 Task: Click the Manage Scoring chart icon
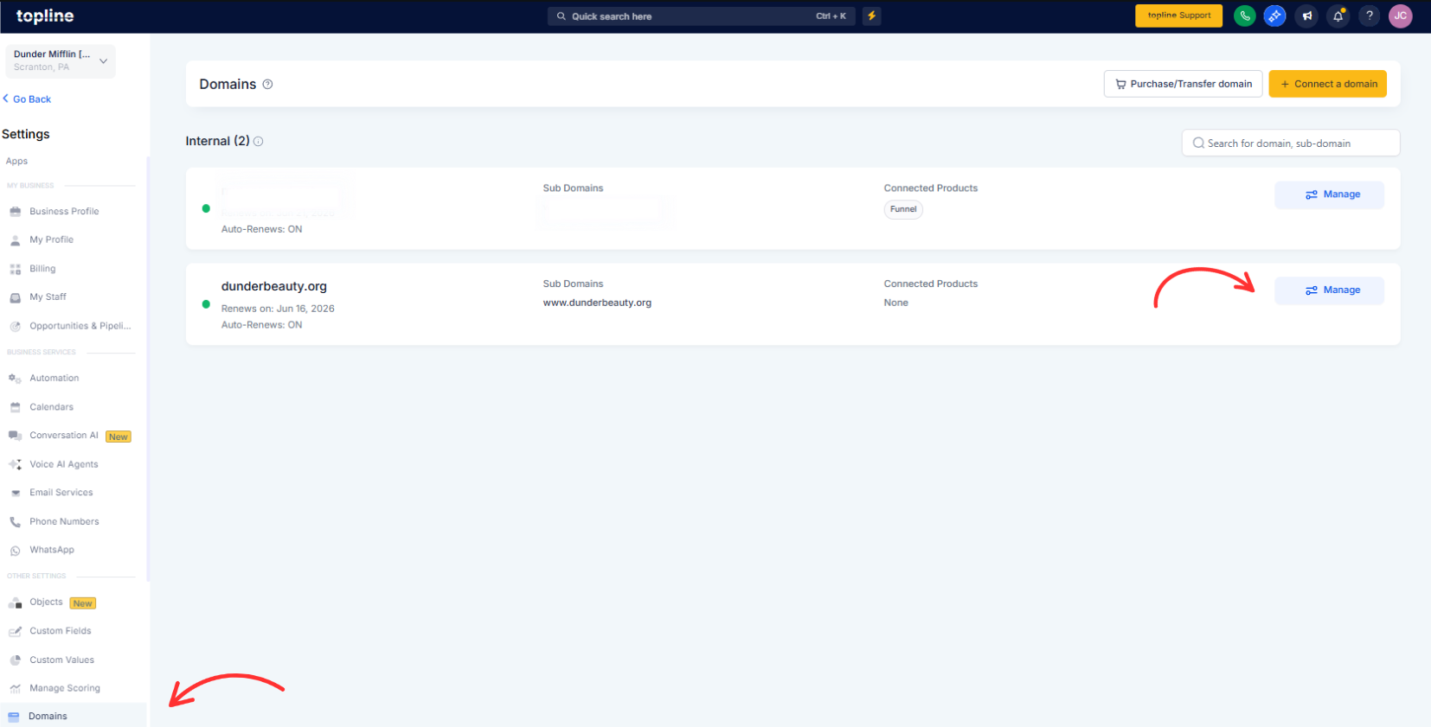(x=16, y=689)
